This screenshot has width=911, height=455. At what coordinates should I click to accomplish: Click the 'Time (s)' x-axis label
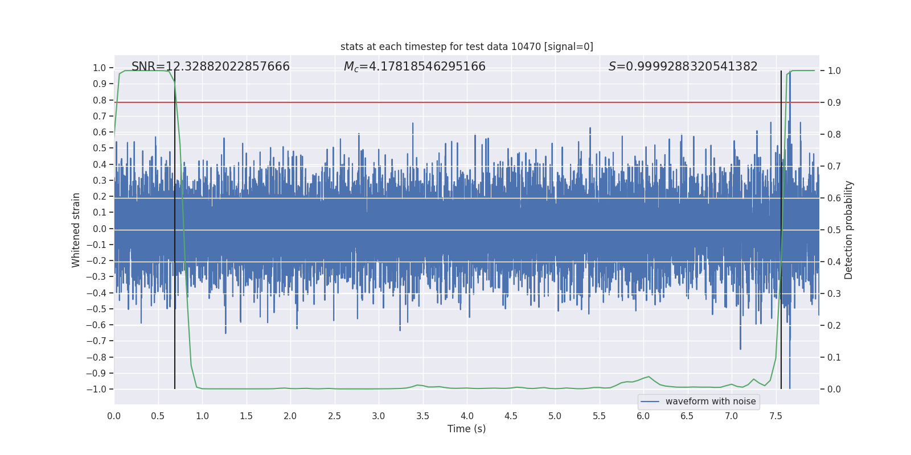point(466,429)
